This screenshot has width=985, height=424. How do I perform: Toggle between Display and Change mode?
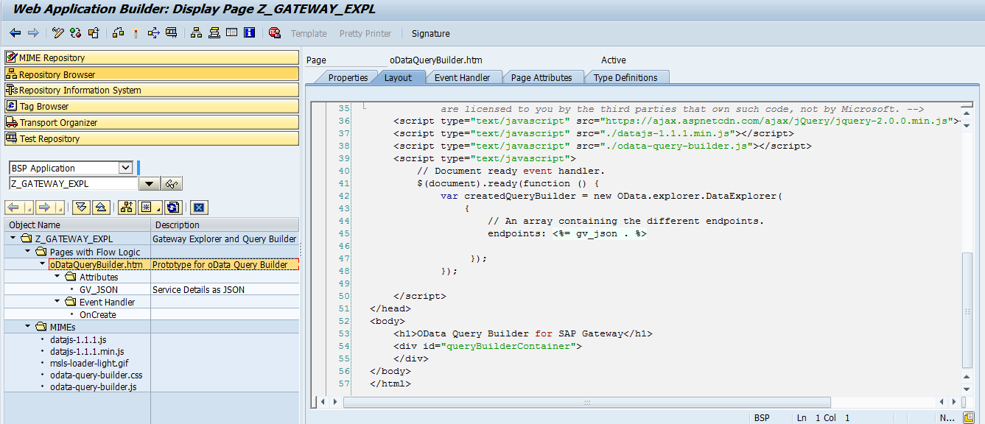(57, 33)
